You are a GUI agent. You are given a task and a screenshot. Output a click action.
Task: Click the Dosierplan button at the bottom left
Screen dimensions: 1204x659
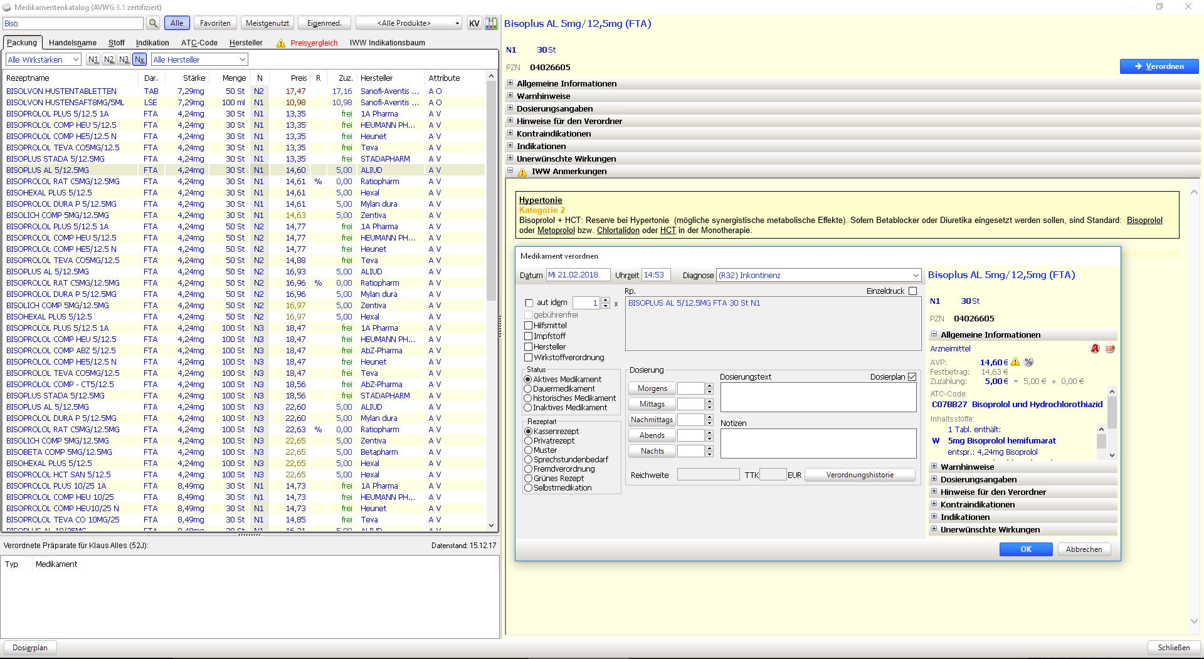tap(30, 648)
